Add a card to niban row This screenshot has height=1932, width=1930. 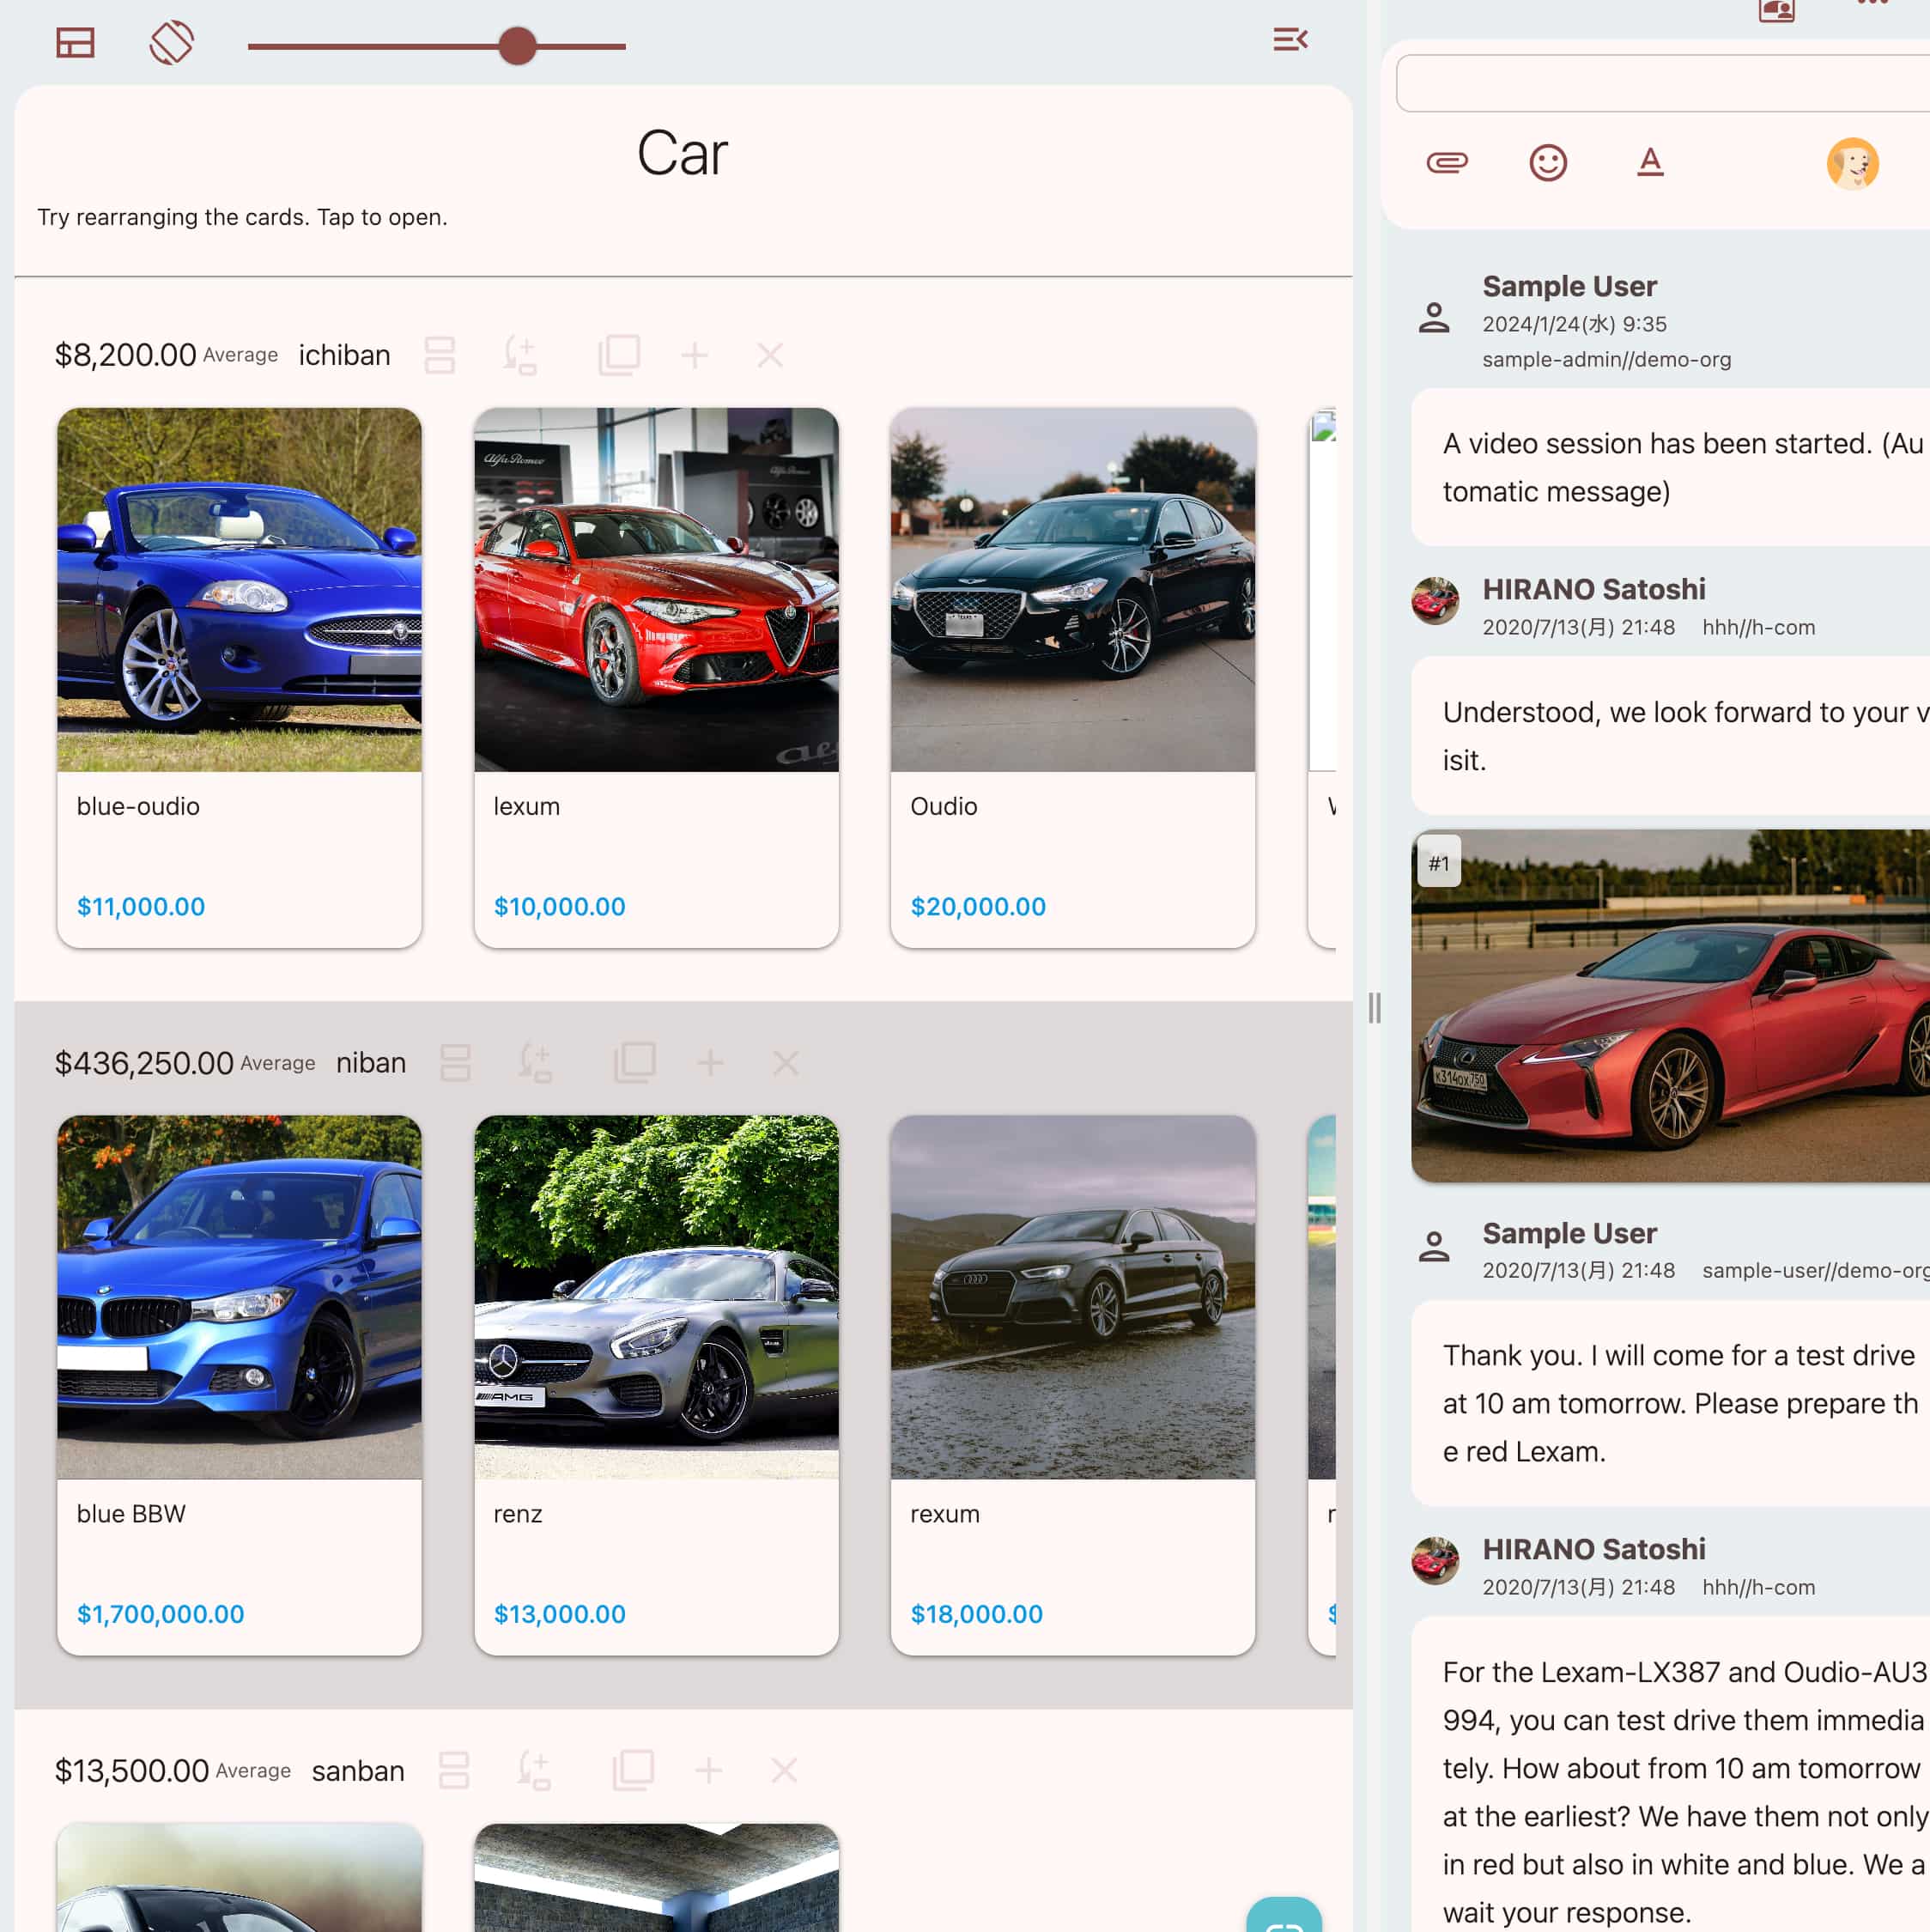(710, 1063)
